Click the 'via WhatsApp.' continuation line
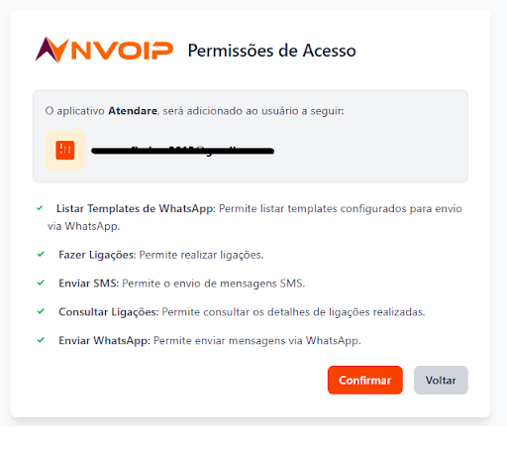Screen dimensions: 507x458 click(83, 226)
